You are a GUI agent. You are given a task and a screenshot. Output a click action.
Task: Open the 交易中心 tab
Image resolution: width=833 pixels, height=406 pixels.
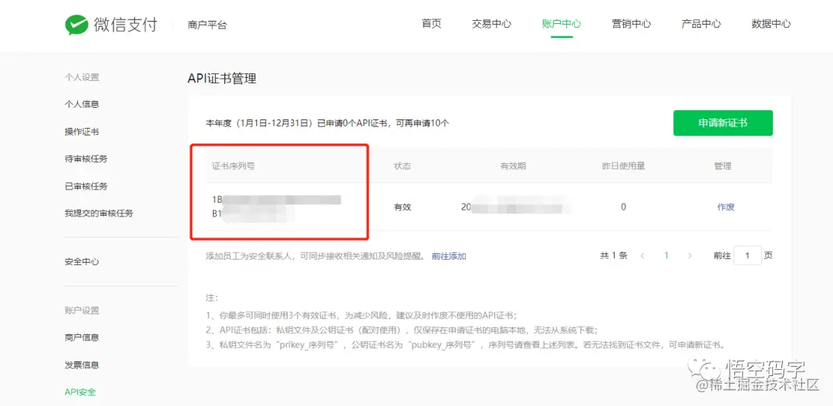[x=491, y=24]
